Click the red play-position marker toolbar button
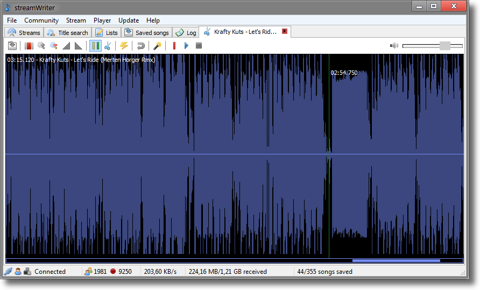The width and height of the screenshot is (480, 290). (174, 46)
